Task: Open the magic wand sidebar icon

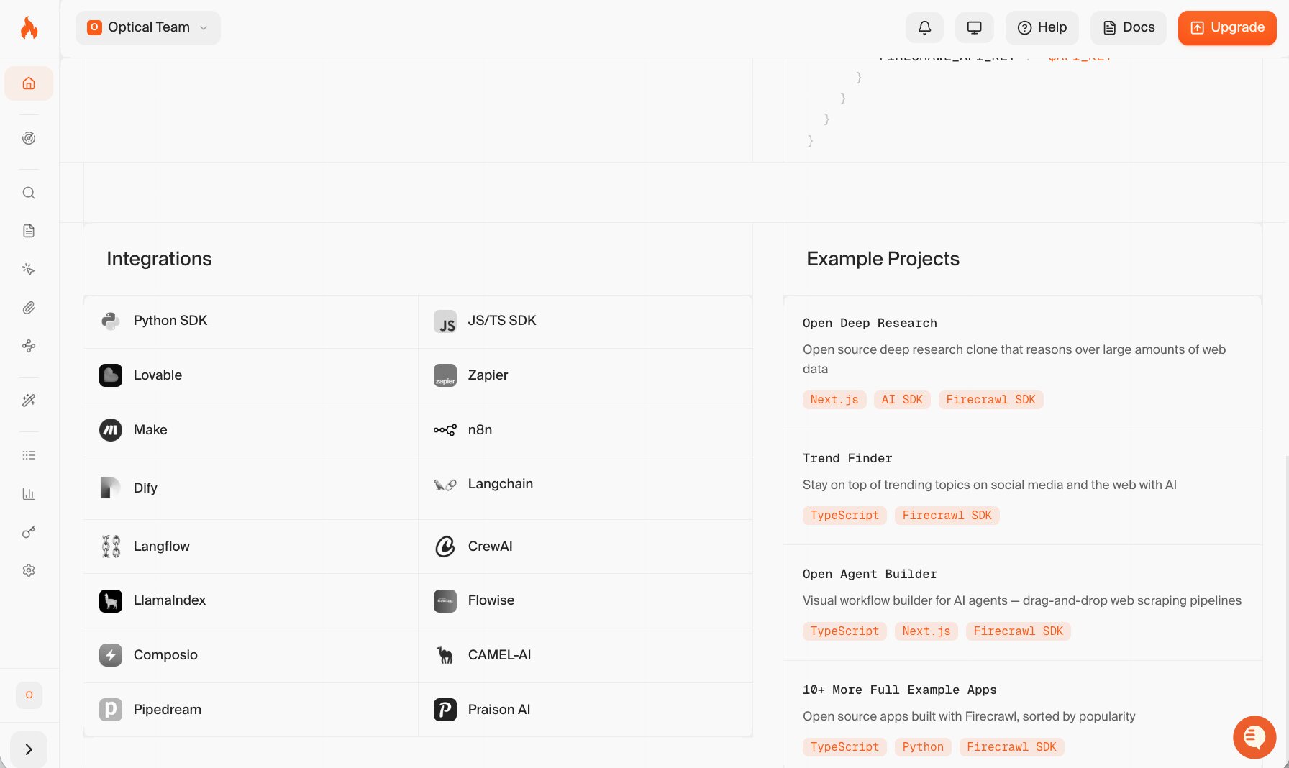Action: tap(29, 401)
